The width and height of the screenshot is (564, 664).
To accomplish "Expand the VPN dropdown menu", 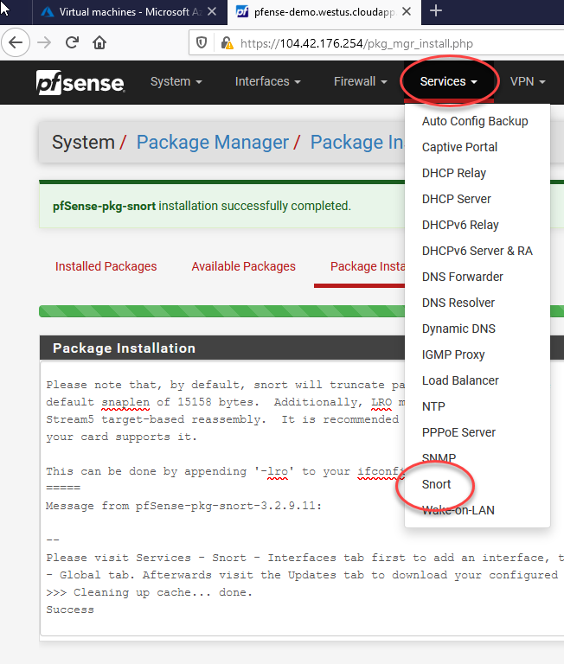I will pos(528,81).
